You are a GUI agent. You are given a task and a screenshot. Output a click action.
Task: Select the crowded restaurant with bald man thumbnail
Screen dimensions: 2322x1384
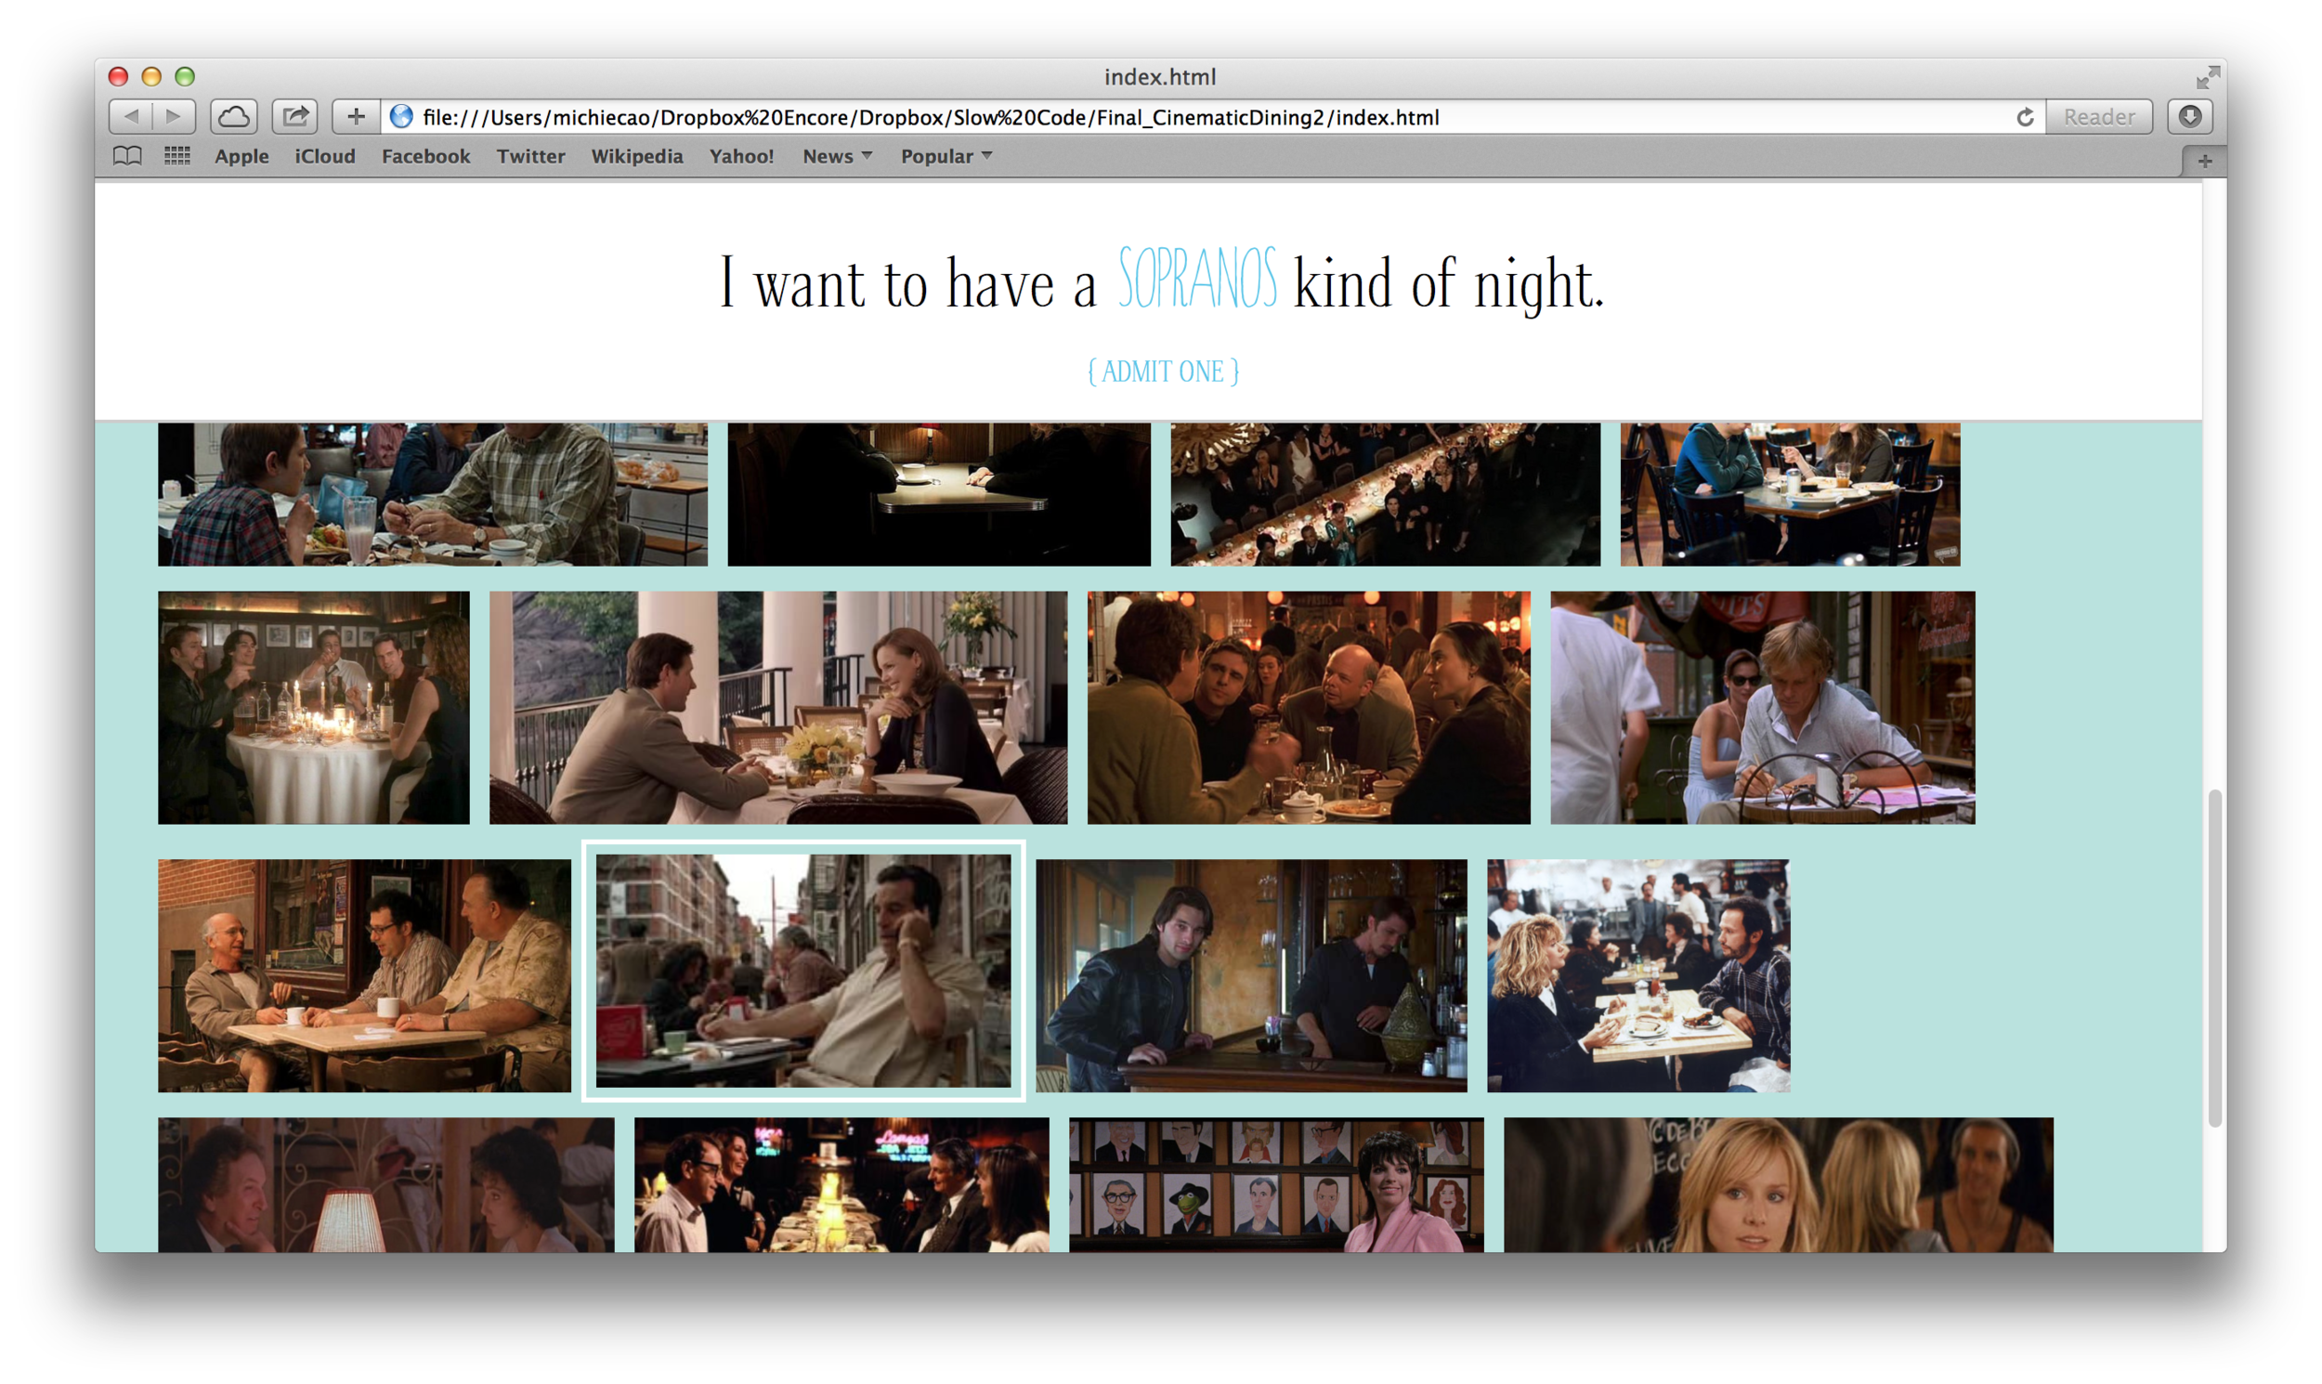tap(1309, 708)
